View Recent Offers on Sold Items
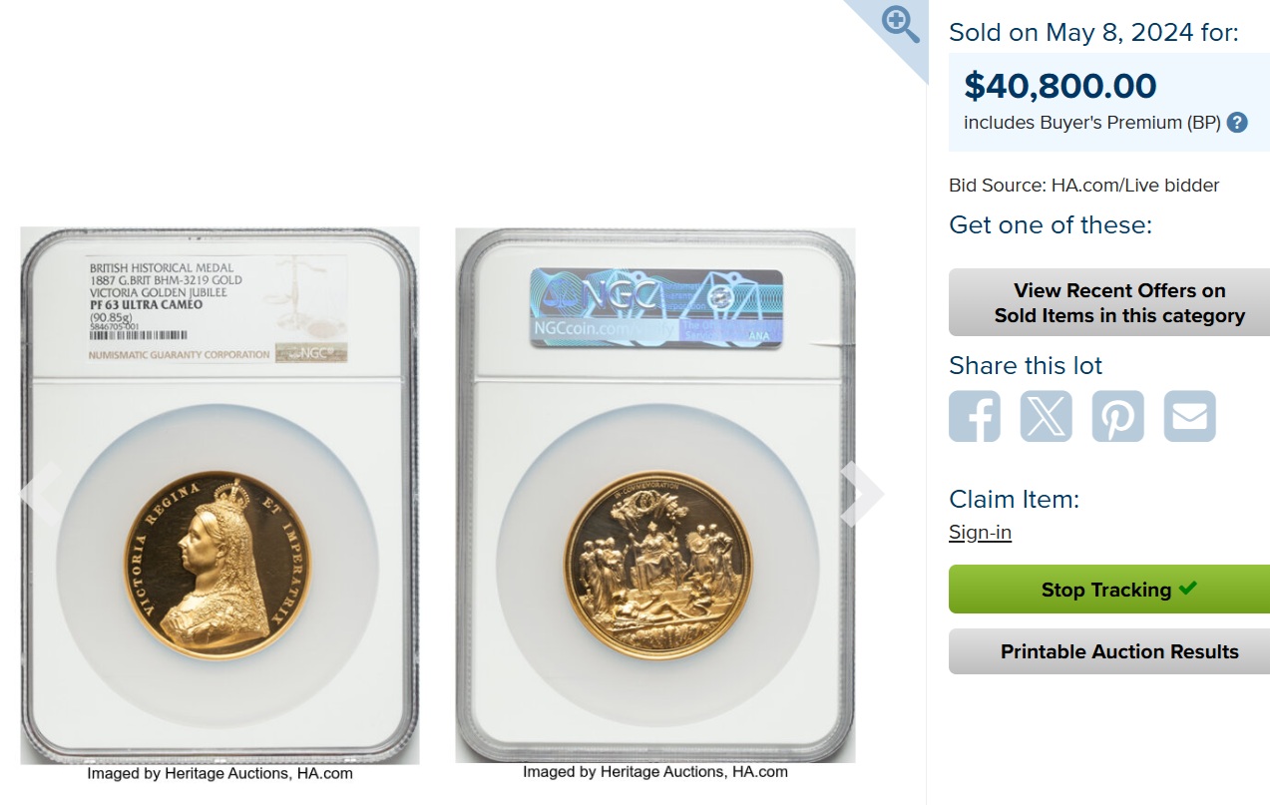Viewport: 1270px width, 805px height. click(1109, 302)
